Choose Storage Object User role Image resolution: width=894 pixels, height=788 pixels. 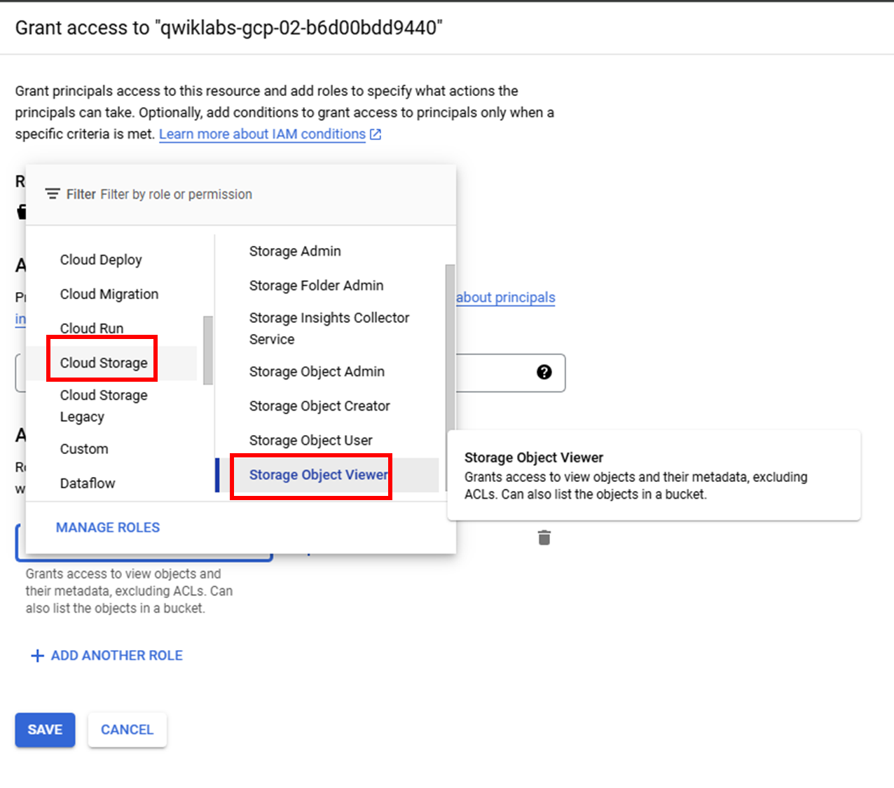tap(310, 440)
